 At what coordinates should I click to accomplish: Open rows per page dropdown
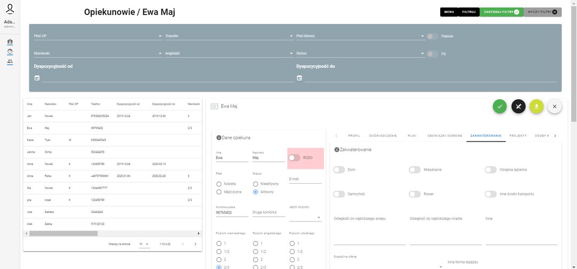click(144, 244)
